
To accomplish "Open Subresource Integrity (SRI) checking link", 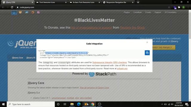I will (x=110, y=62).
